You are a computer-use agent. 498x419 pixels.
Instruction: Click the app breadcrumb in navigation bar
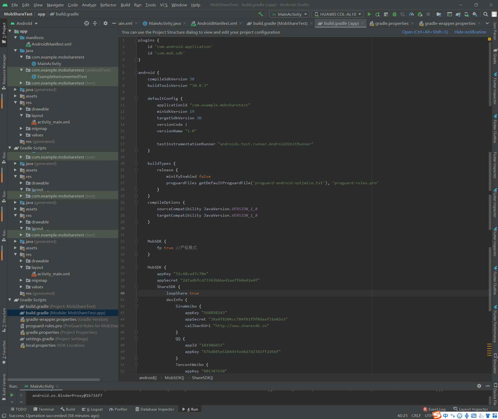(x=42, y=14)
